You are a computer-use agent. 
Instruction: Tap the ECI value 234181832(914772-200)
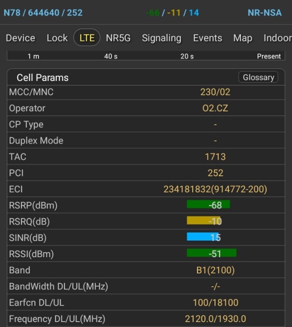215,189
